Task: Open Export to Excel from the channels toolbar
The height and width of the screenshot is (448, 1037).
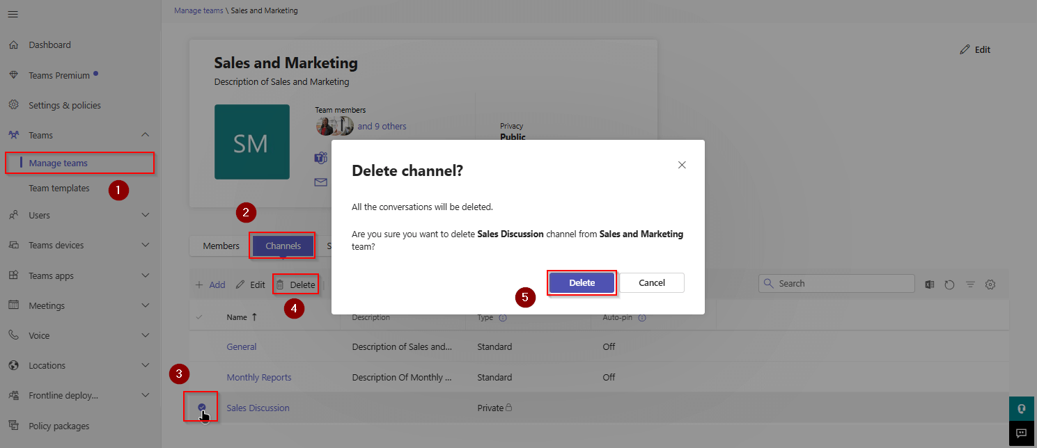Action: [x=929, y=284]
